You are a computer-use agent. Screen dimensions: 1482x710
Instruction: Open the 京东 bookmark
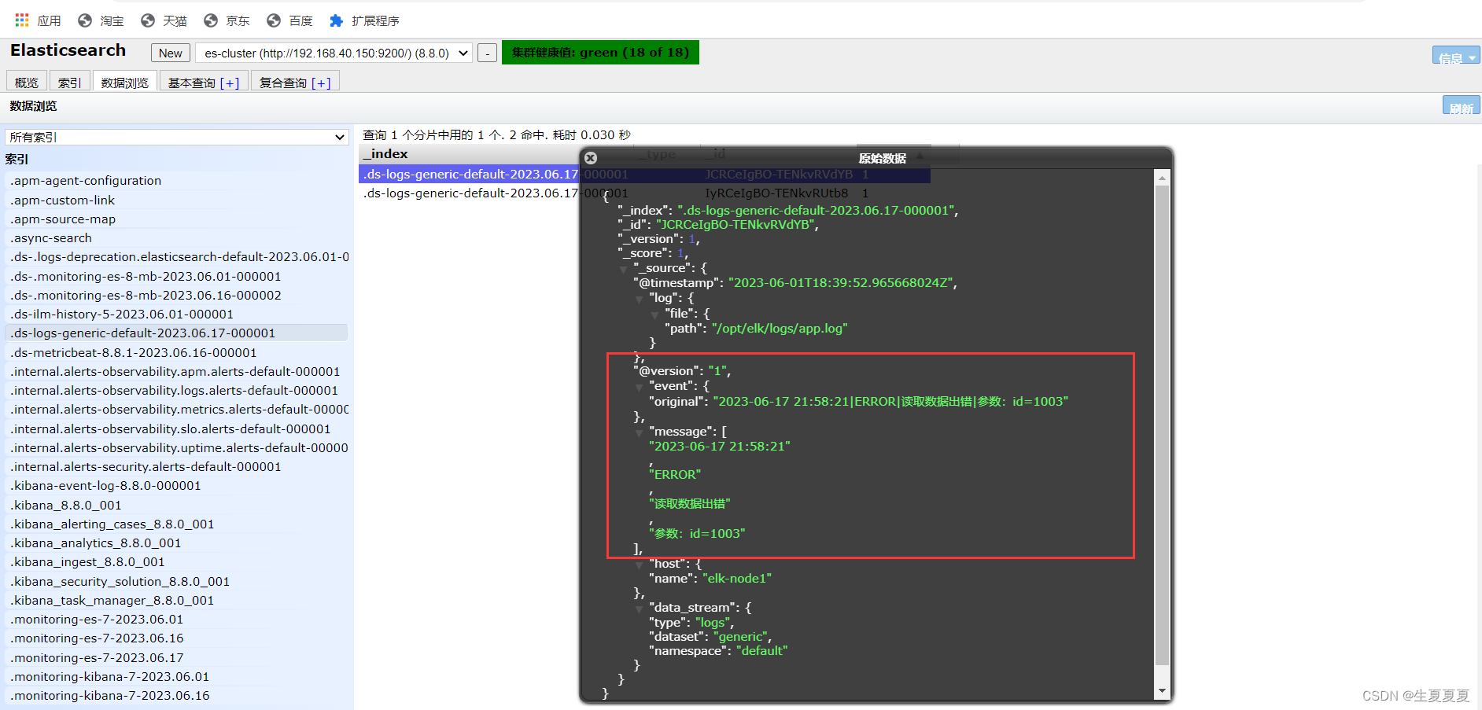pyautogui.click(x=227, y=20)
